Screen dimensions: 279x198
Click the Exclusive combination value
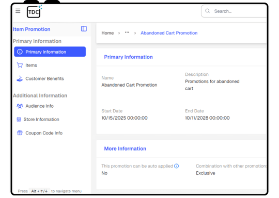pos(206,173)
